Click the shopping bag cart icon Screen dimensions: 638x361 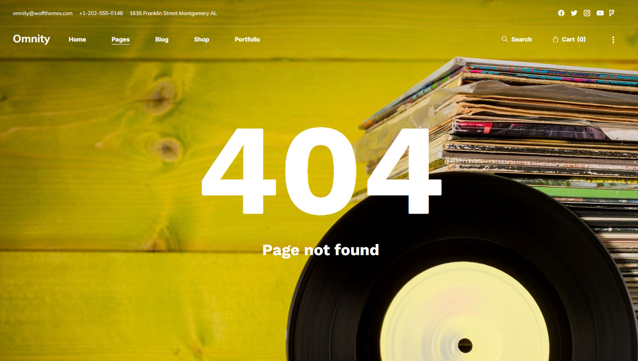coord(555,39)
